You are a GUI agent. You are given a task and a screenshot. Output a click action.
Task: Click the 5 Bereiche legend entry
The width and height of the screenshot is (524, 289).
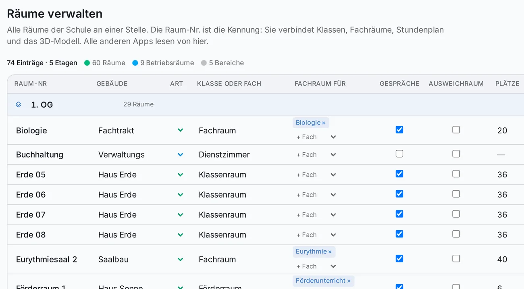coord(222,63)
